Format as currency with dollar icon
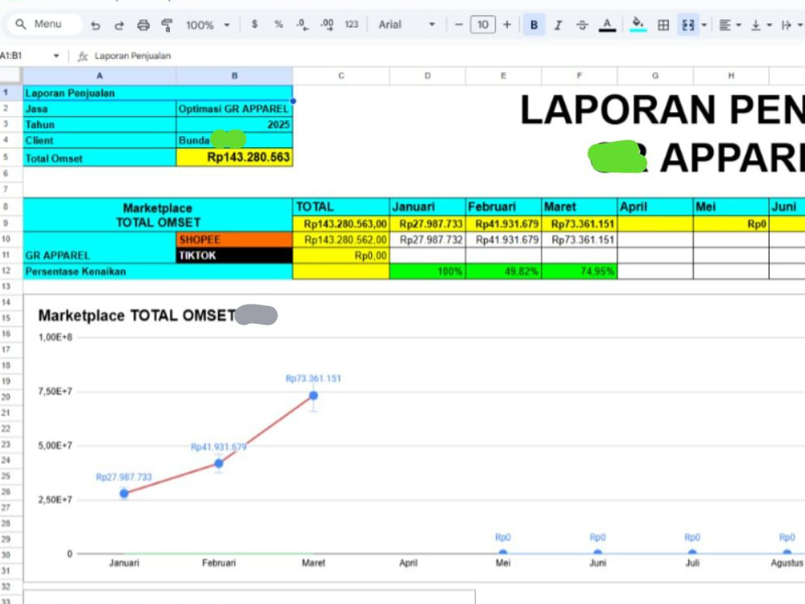 point(254,24)
